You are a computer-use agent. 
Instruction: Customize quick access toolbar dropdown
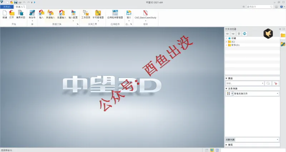coord(32,2)
